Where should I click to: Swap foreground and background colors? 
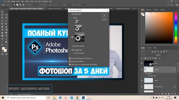[x=6, y=48]
